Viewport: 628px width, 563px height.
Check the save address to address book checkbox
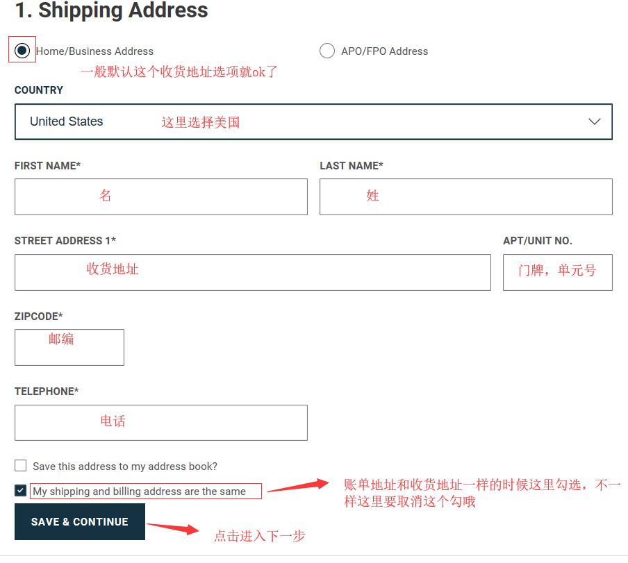pos(21,466)
